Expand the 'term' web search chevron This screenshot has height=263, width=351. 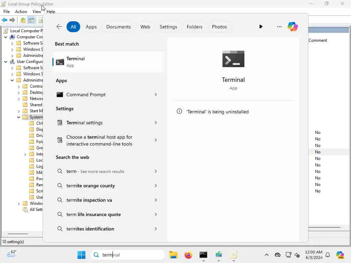[156, 171]
